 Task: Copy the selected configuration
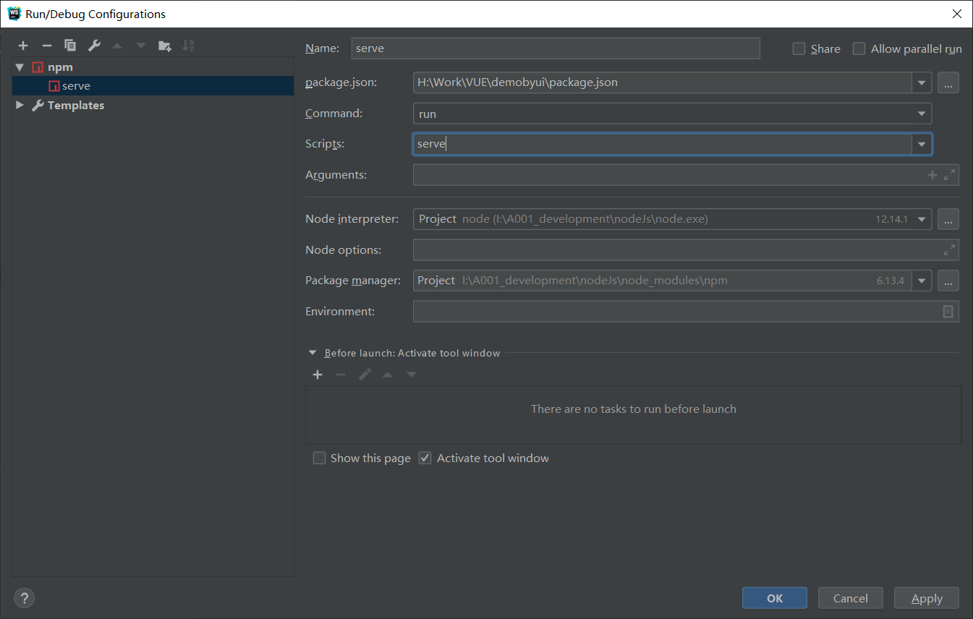coord(70,46)
